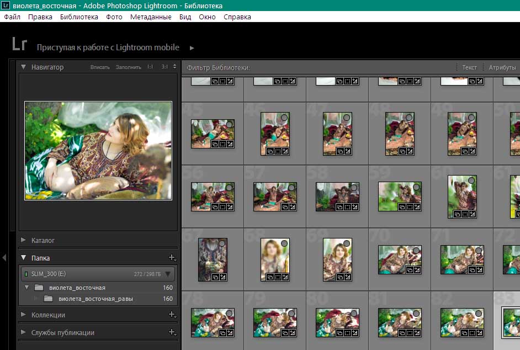Collapse left panel using the edge arrow
Image resolution: width=520 pixels, height=350 pixels.
click(4, 258)
